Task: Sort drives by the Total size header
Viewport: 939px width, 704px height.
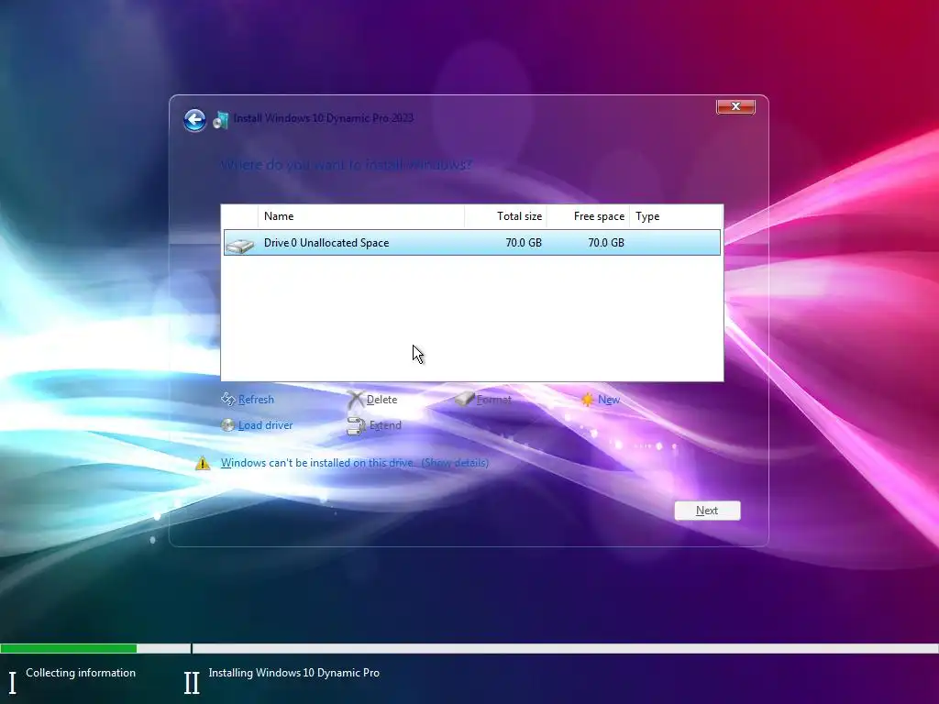Action: click(x=505, y=216)
